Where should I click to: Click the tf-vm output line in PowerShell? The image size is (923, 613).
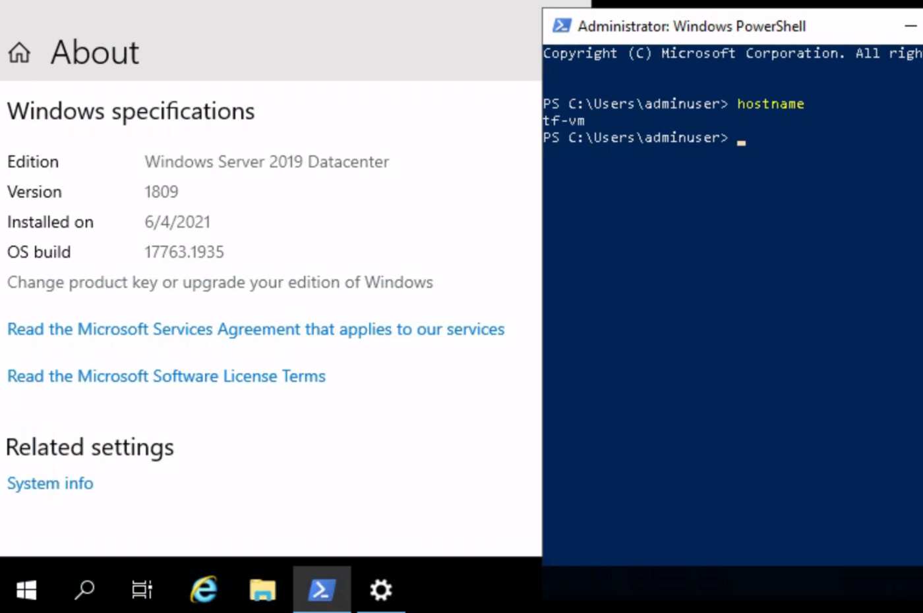coord(564,120)
